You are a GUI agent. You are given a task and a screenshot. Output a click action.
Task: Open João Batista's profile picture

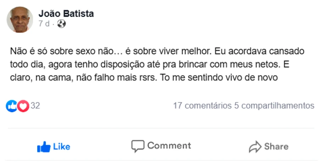point(20,20)
